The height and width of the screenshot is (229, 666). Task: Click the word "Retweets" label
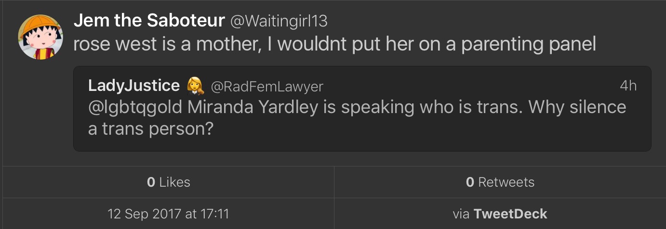(506, 182)
